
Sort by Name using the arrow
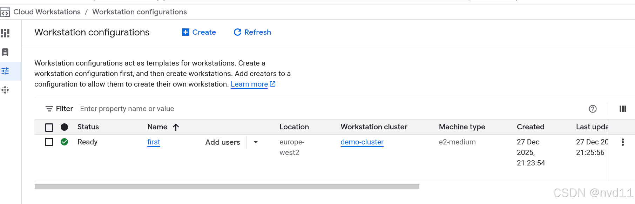pos(176,127)
